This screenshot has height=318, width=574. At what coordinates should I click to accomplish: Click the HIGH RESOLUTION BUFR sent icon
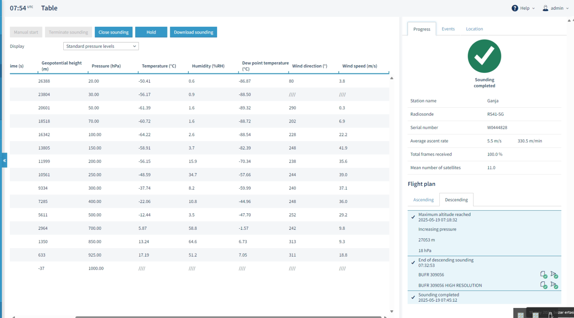(x=554, y=285)
